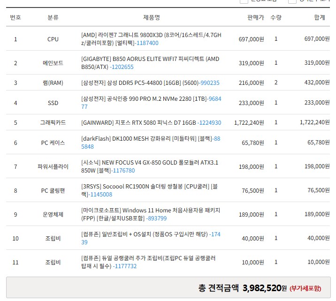This screenshot has width=336, height=301.
Task: Click the 319,000원 total in the 합계 column
Action: pos(317,63)
